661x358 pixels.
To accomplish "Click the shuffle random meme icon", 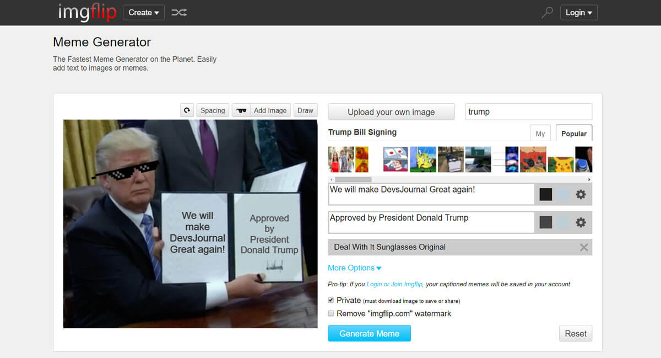I will 179,12.
